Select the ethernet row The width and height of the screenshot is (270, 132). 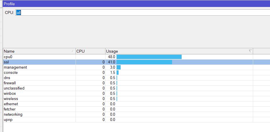click(137, 104)
